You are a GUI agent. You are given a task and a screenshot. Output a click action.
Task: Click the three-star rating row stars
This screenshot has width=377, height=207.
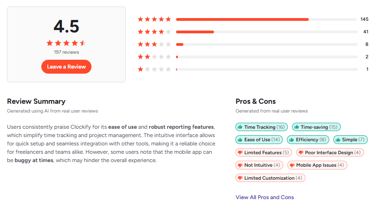pos(155,44)
